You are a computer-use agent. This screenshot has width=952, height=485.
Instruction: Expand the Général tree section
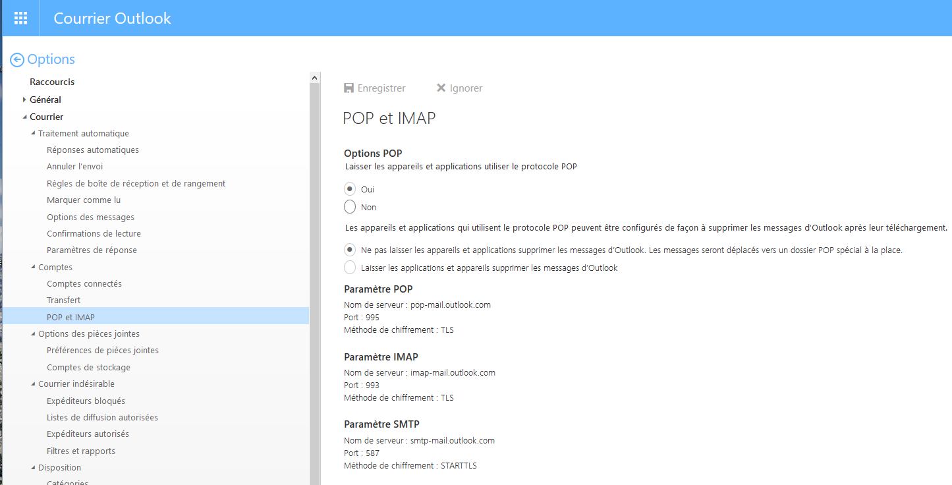click(24, 100)
